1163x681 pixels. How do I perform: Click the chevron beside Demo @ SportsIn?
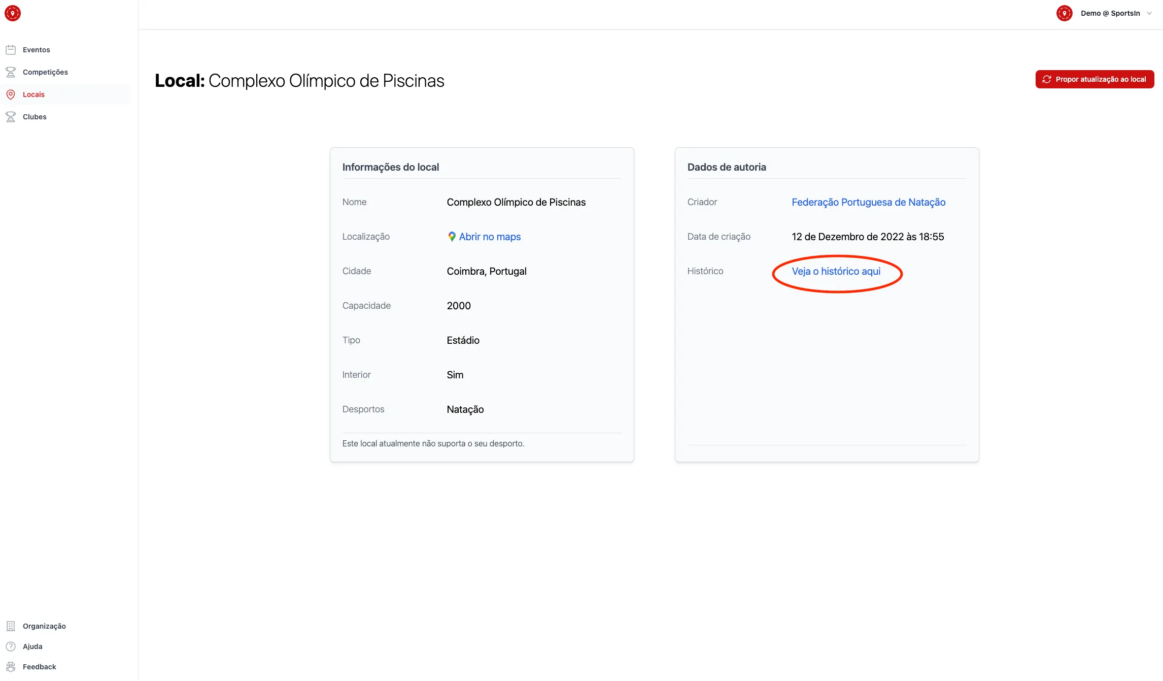coord(1149,13)
